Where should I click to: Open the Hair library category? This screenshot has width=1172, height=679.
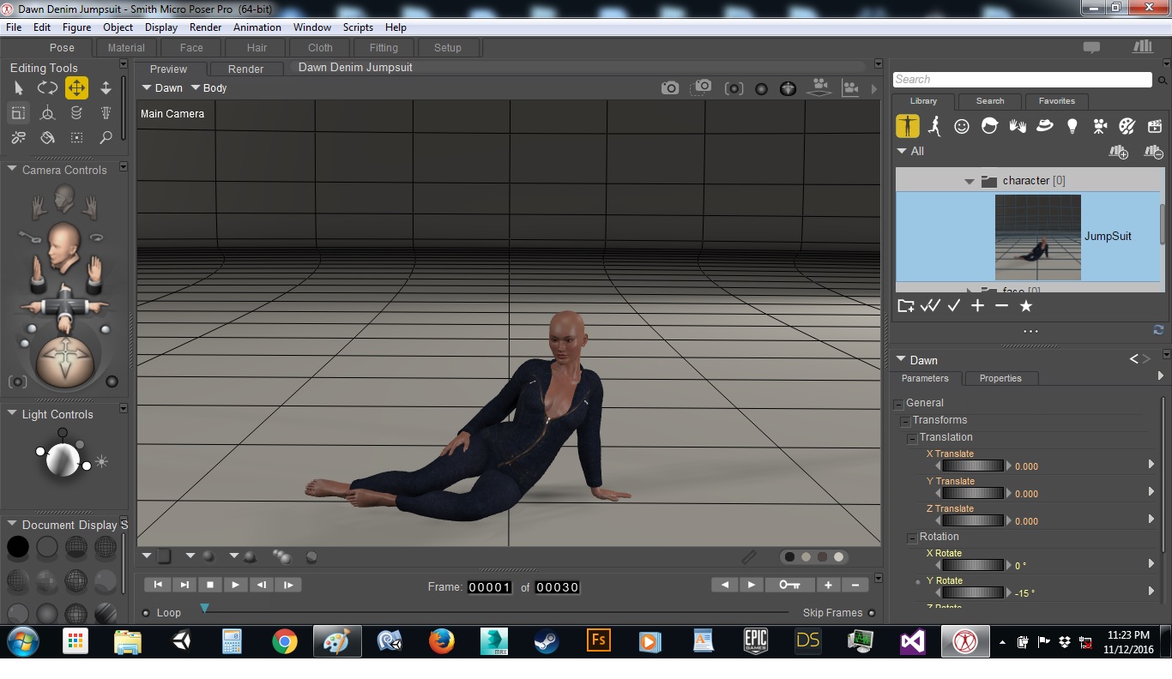(x=989, y=126)
